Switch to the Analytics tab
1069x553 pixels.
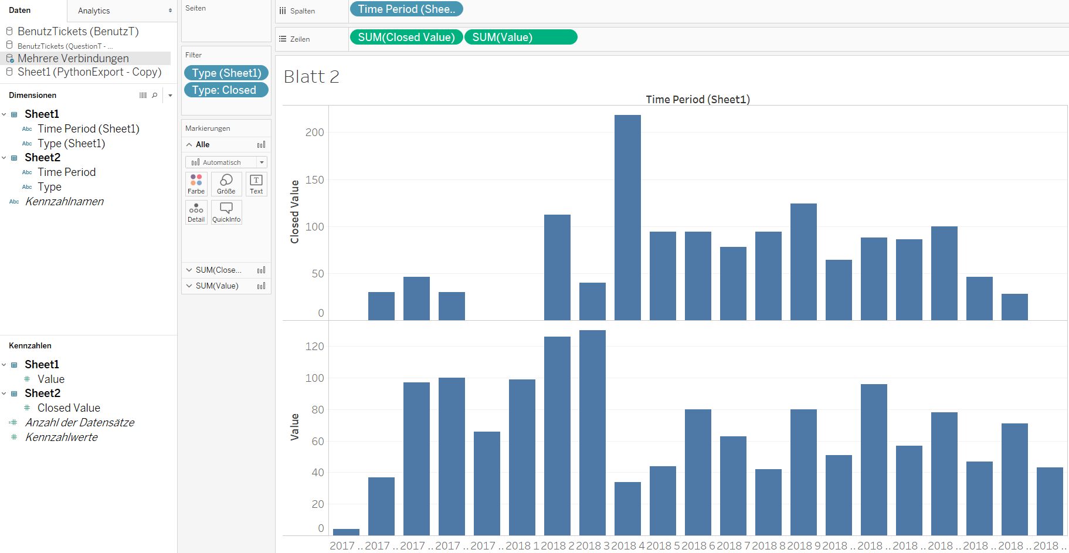[94, 11]
